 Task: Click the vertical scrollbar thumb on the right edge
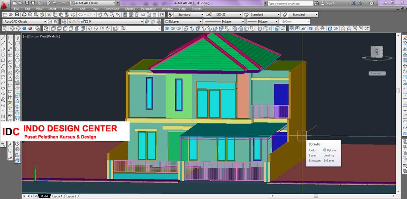coord(398,90)
